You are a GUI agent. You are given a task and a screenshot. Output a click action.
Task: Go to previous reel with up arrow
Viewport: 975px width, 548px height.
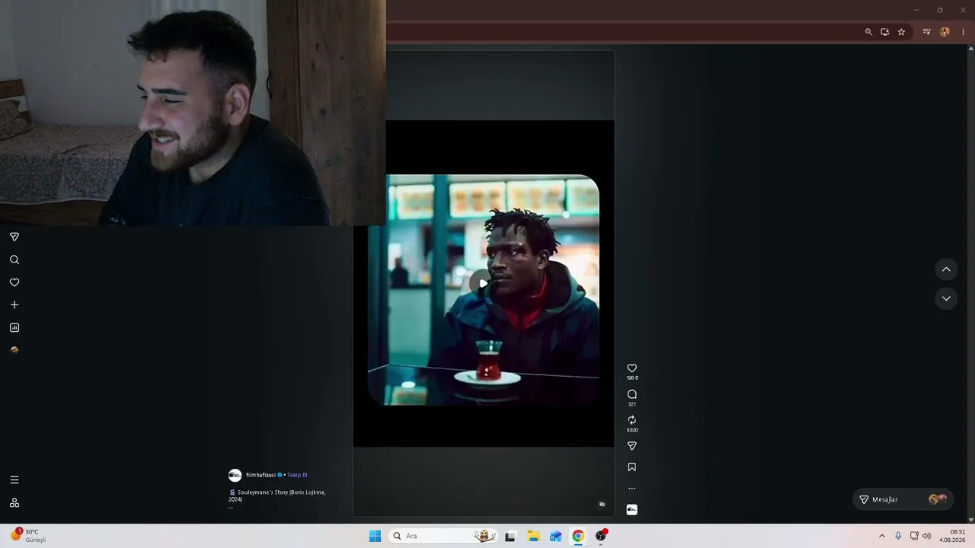[x=946, y=269]
